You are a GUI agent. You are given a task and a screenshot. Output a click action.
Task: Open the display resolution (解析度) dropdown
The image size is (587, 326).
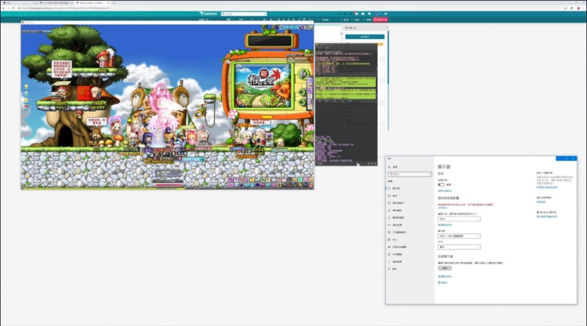(458, 236)
